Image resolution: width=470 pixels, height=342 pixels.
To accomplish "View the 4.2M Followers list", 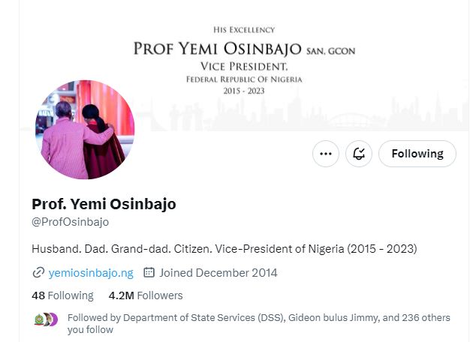I will point(145,295).
